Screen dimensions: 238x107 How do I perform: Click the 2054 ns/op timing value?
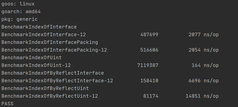click(x=203, y=50)
